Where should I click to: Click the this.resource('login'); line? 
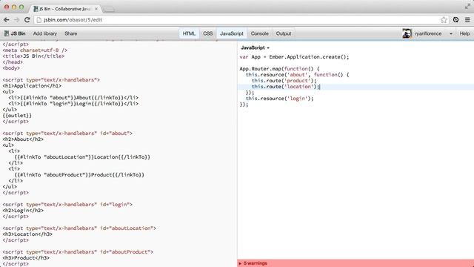click(x=279, y=99)
